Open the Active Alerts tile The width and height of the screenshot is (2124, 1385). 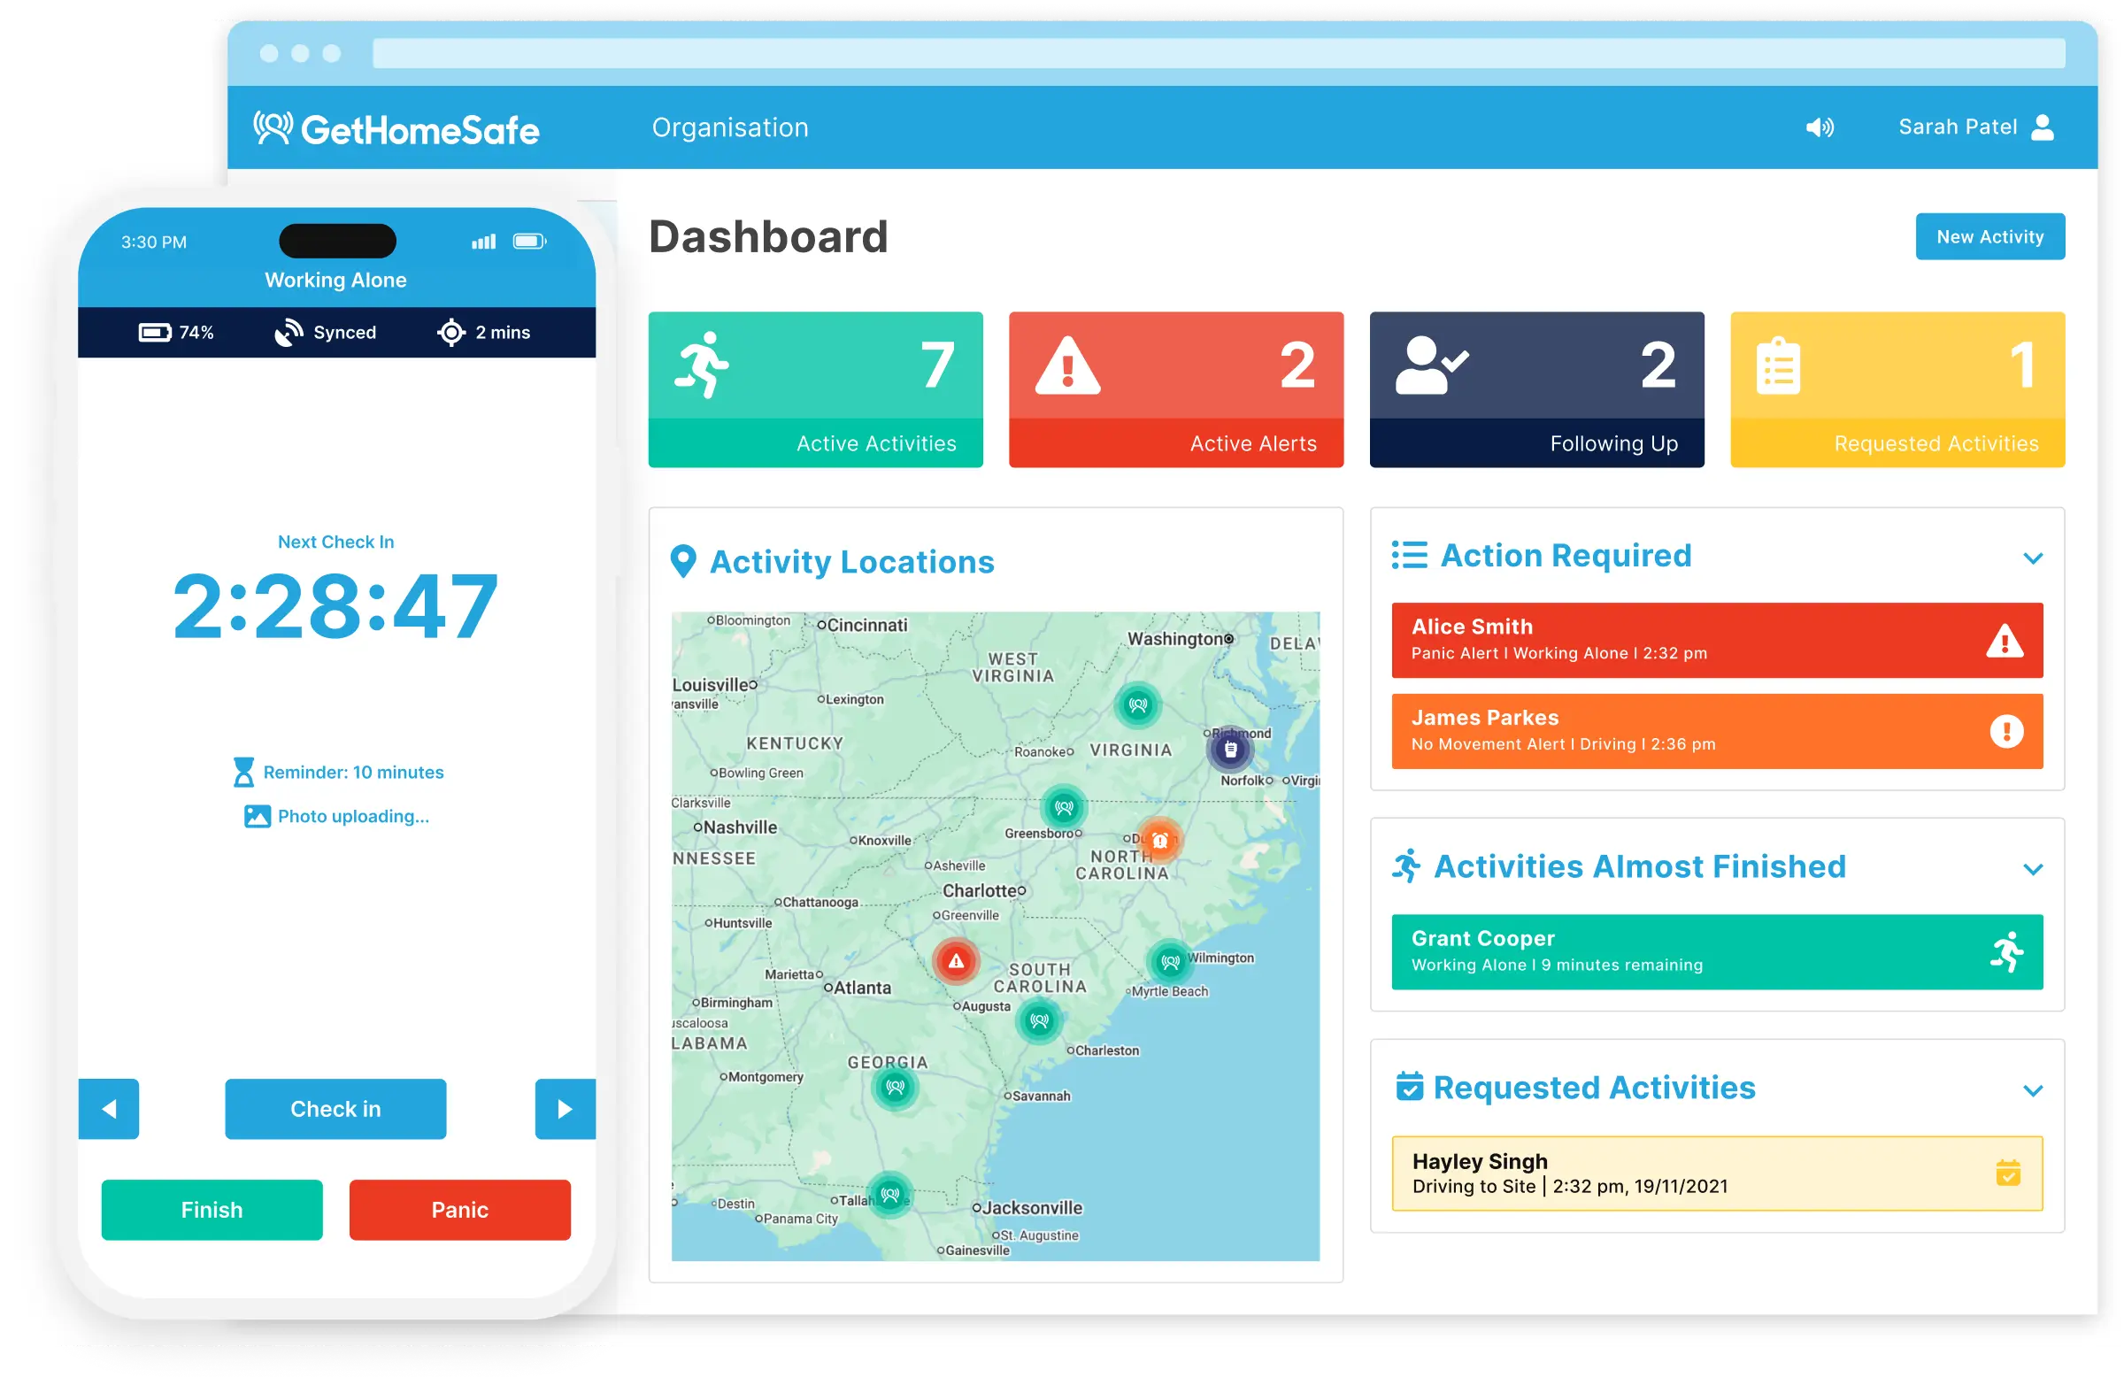[x=1175, y=389]
